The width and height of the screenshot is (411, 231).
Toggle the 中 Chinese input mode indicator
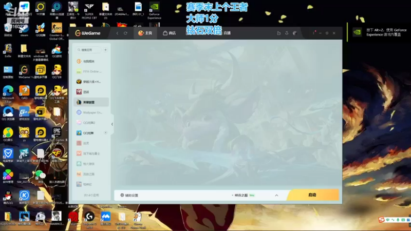click(388, 220)
